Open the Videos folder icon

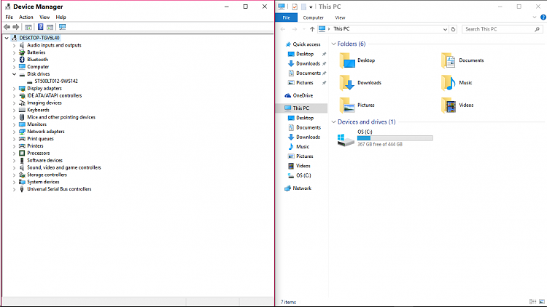[448, 105]
